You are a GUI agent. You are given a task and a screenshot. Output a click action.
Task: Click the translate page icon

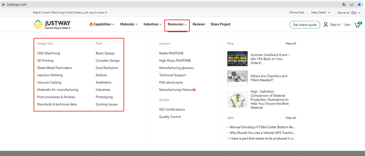[344, 5]
